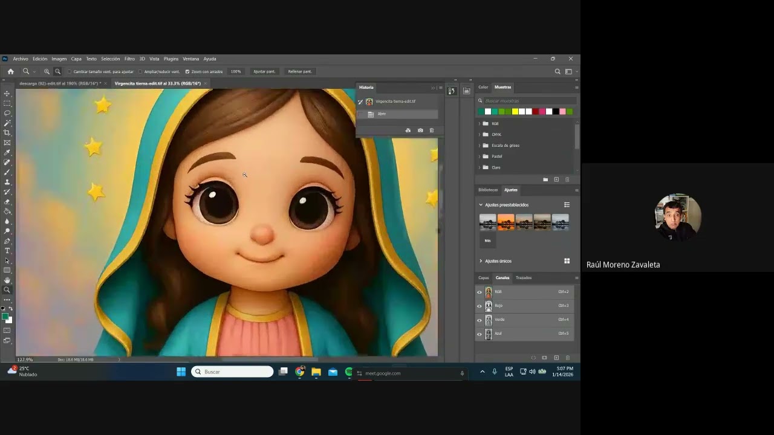
Task: Load channel as selection icon
Action: pos(533,358)
